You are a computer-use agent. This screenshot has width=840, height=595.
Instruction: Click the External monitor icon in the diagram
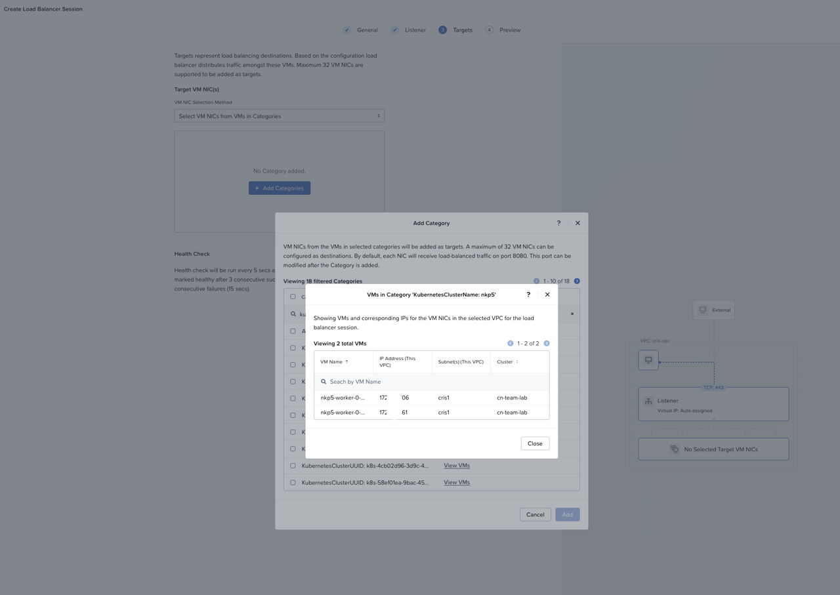coord(703,310)
